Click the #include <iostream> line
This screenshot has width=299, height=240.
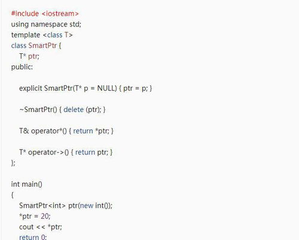(45, 14)
